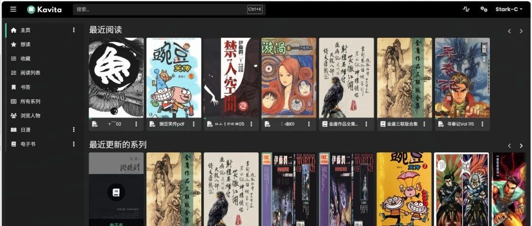Screen dimensions: 532x226
Task: Open 所有系列 in sidebar
Action: click(x=30, y=101)
